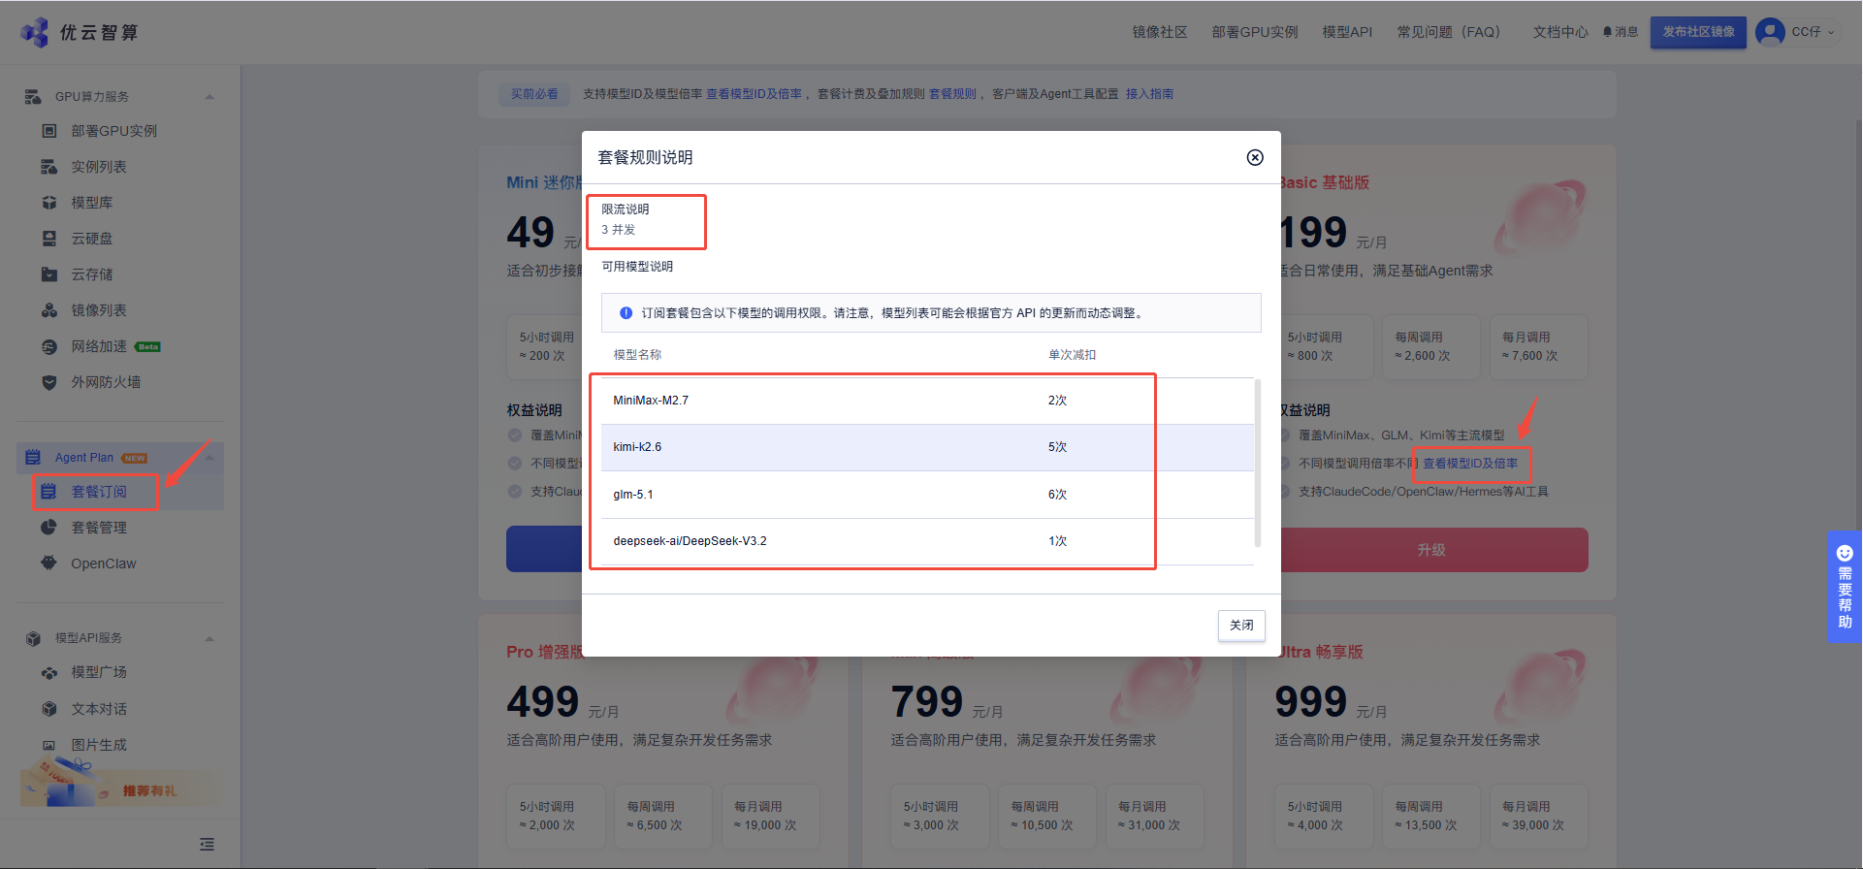Open 优云智算 logo home

click(x=80, y=32)
